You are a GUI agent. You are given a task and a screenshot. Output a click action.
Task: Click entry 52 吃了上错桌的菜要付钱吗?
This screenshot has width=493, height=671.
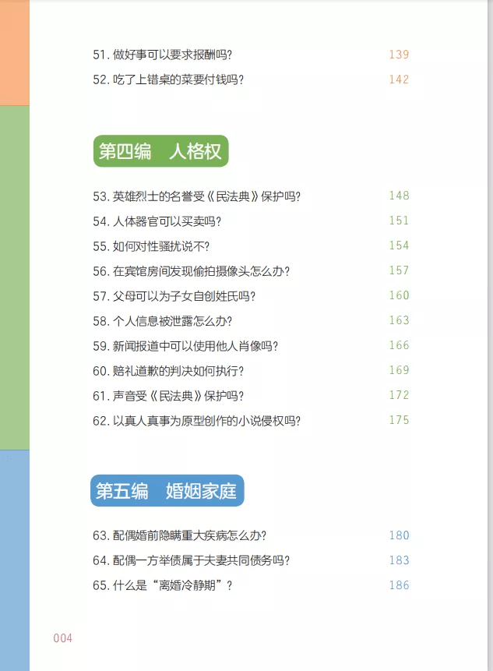[x=168, y=79]
